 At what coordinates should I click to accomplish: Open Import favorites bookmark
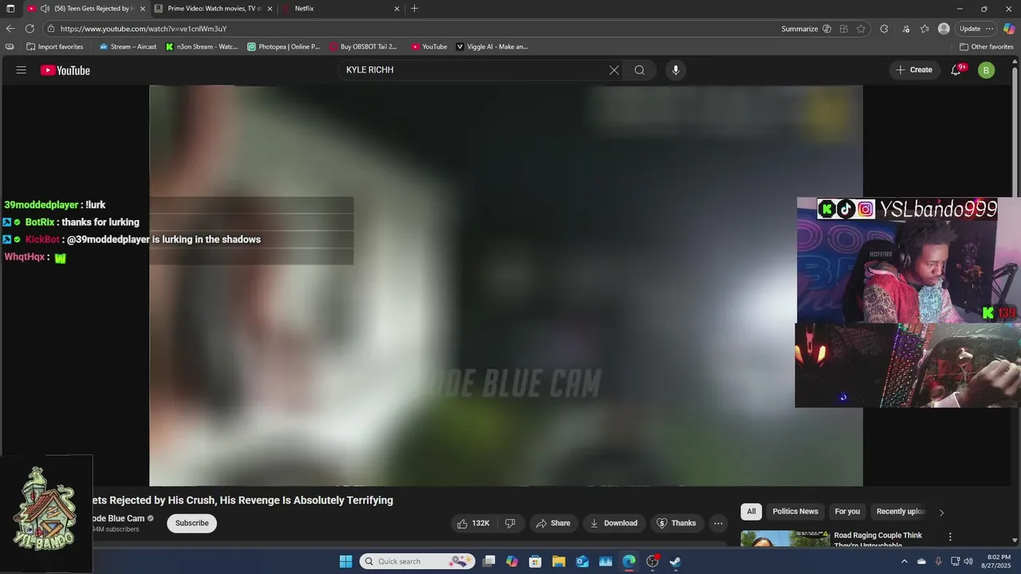point(54,46)
